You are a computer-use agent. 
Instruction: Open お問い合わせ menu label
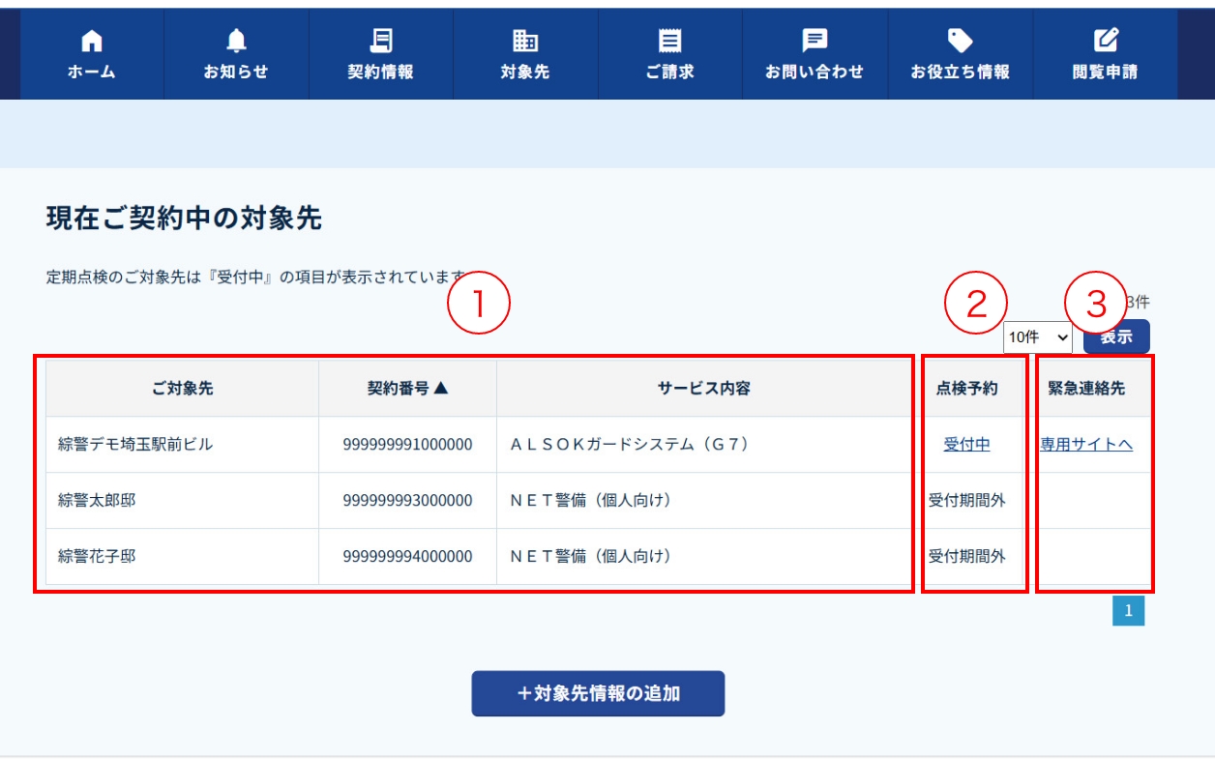[x=815, y=72]
